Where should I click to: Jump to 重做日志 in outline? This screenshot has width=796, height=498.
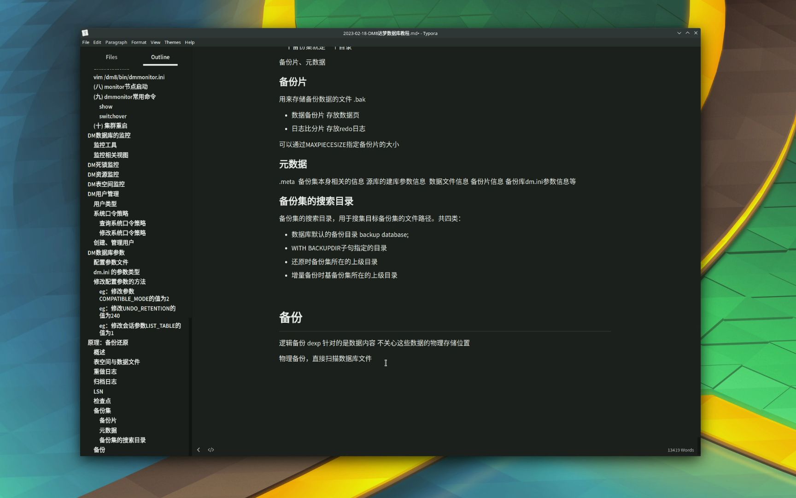pyautogui.click(x=105, y=372)
